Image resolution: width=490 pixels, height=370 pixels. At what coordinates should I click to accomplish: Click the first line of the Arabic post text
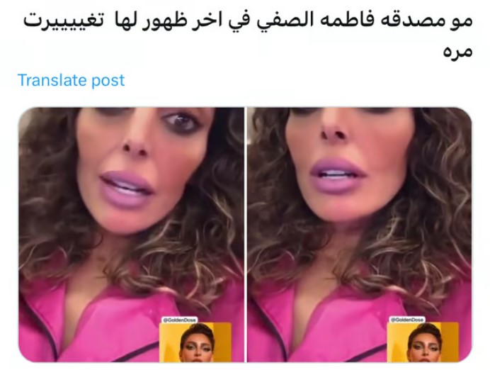click(248, 21)
